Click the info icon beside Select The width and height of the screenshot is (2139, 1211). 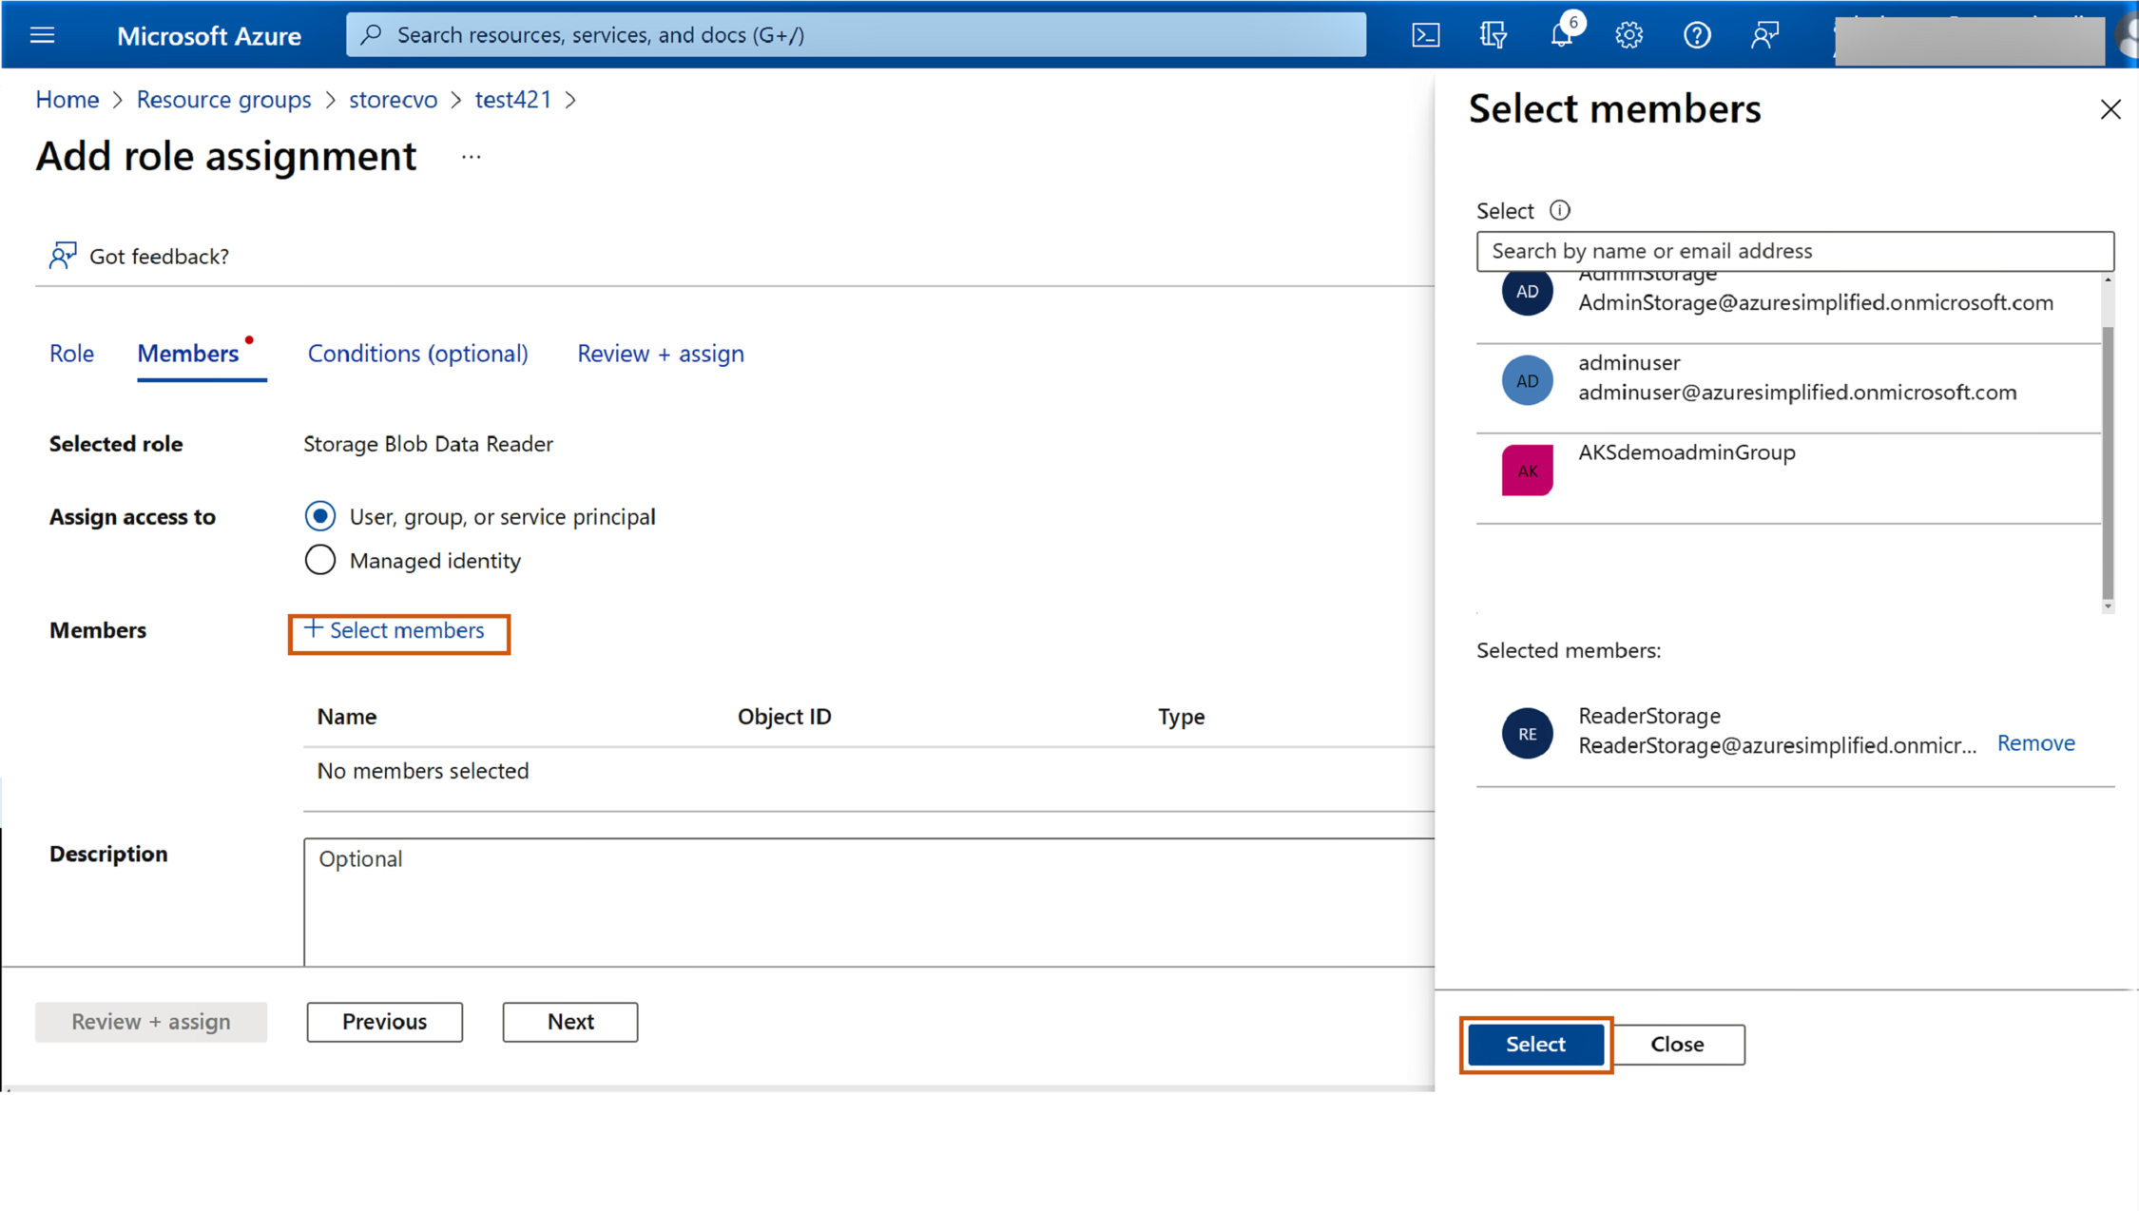click(x=1559, y=210)
